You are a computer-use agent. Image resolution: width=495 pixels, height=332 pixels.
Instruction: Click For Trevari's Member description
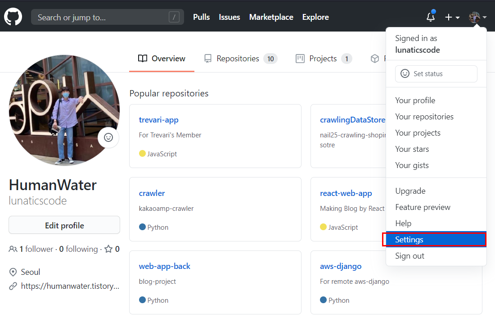pos(170,135)
